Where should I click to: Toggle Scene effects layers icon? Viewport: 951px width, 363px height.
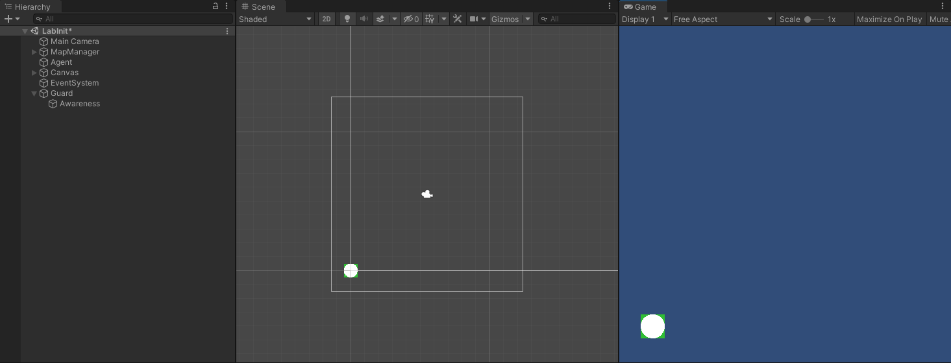point(381,19)
